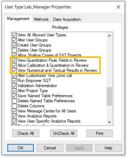Switch to the Methods tab
Screen dimensions: 127x157
pyautogui.click(x=41, y=19)
